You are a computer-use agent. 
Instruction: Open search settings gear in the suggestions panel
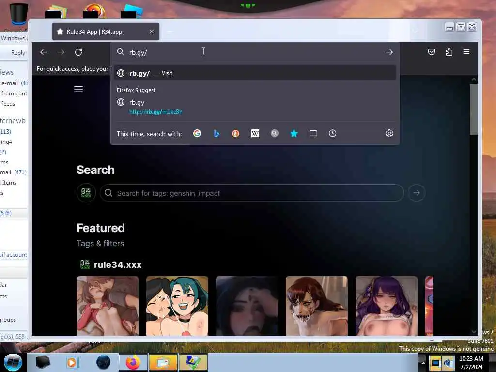point(389,134)
